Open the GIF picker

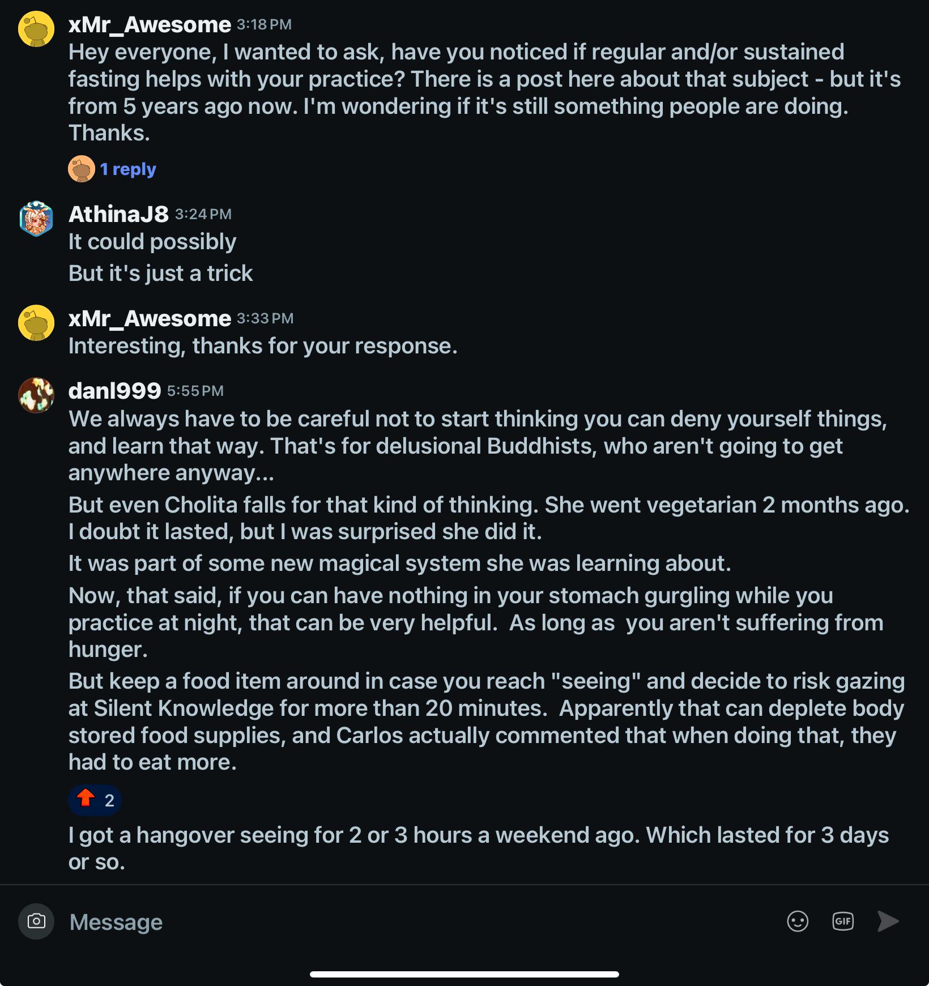point(843,921)
